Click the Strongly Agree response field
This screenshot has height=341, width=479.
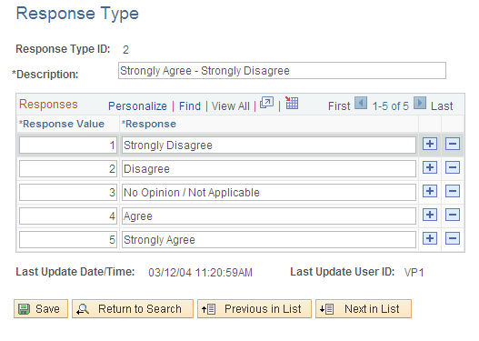pos(269,239)
